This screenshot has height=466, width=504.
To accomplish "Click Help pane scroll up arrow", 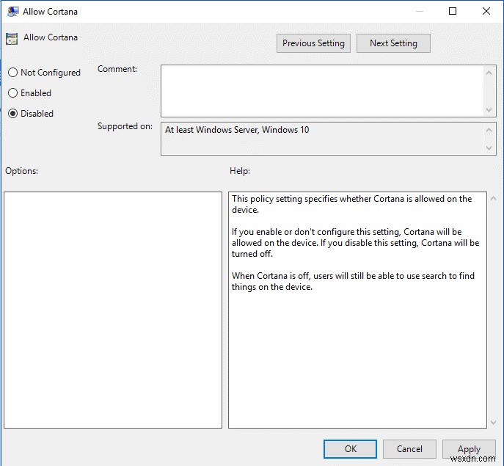I will 494,199.
